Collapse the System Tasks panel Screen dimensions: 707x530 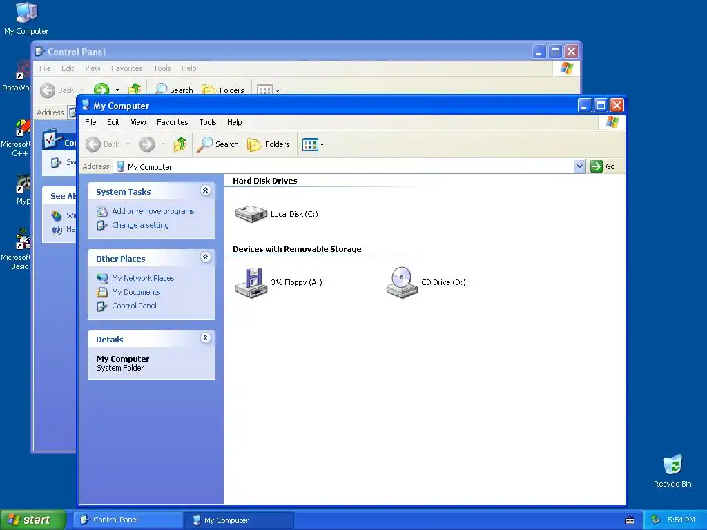[x=206, y=190]
